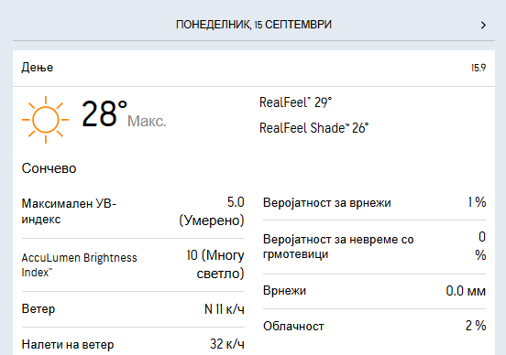Click the Максимален УВ-индекс label

[69, 211]
